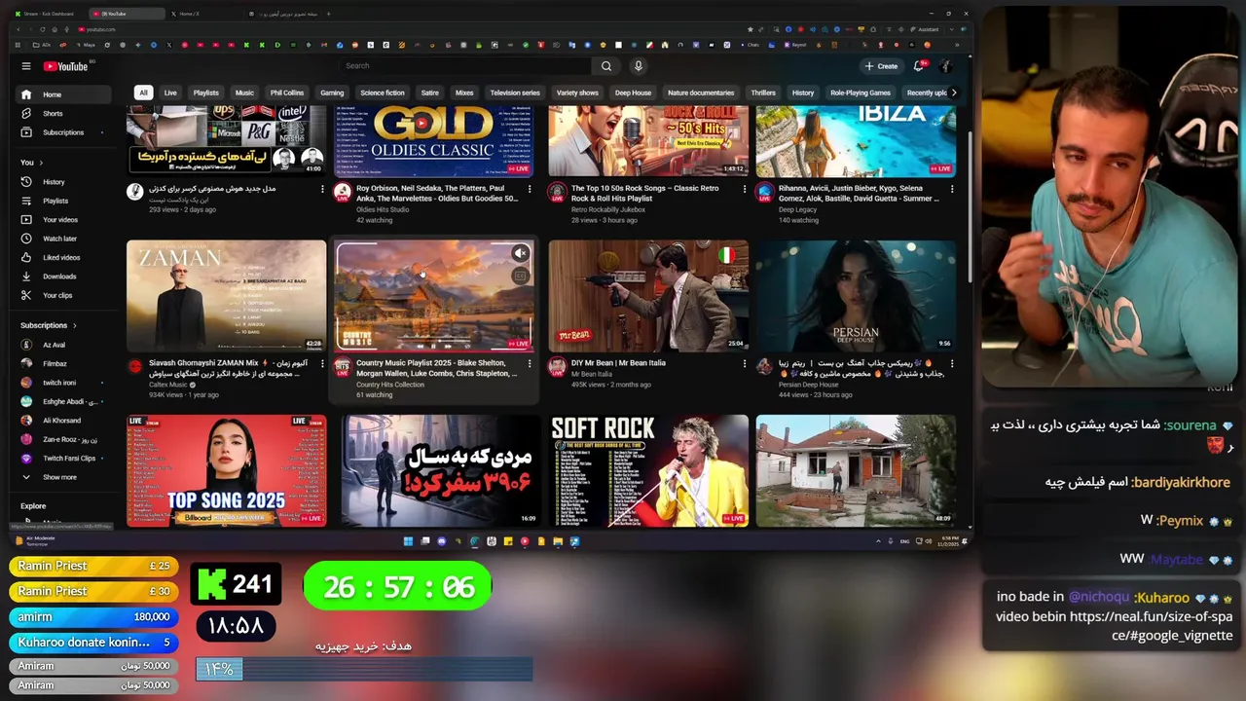Expand the You section chevron
The height and width of the screenshot is (701, 1246).
click(41, 163)
